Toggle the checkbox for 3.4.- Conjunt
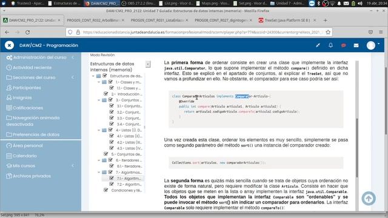 coord(112,124)
